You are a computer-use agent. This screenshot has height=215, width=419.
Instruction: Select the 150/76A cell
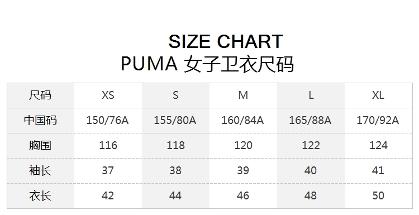click(x=107, y=121)
